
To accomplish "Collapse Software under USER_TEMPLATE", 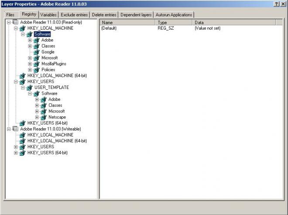I will coord(30,94).
